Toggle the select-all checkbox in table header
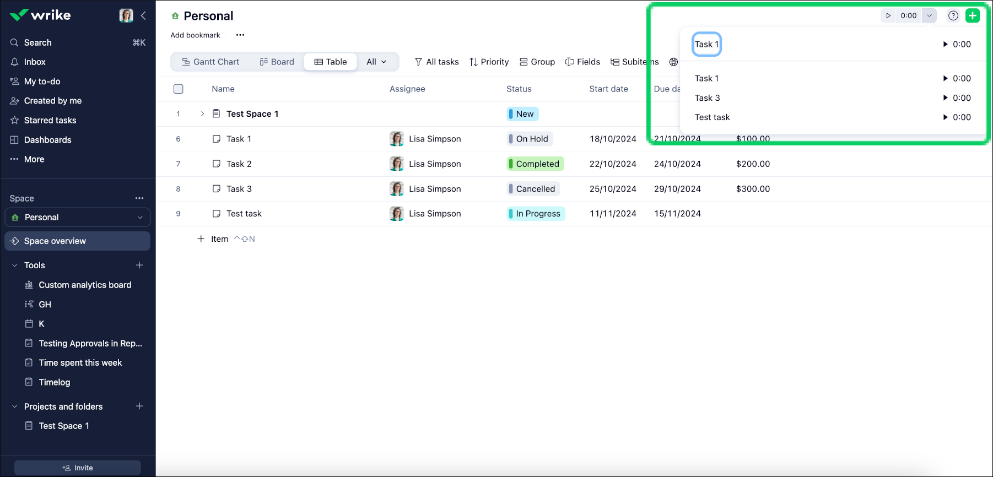Image resolution: width=993 pixels, height=477 pixels. [179, 89]
